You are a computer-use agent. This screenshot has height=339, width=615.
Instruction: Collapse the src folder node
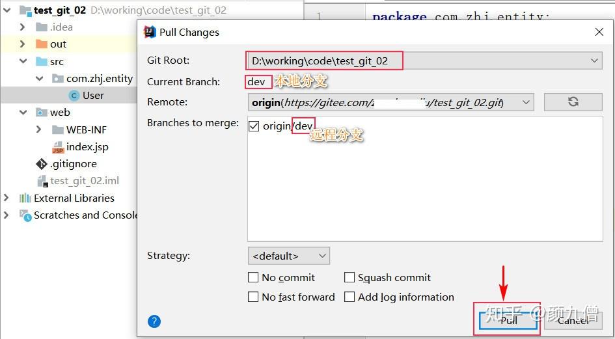(23, 62)
